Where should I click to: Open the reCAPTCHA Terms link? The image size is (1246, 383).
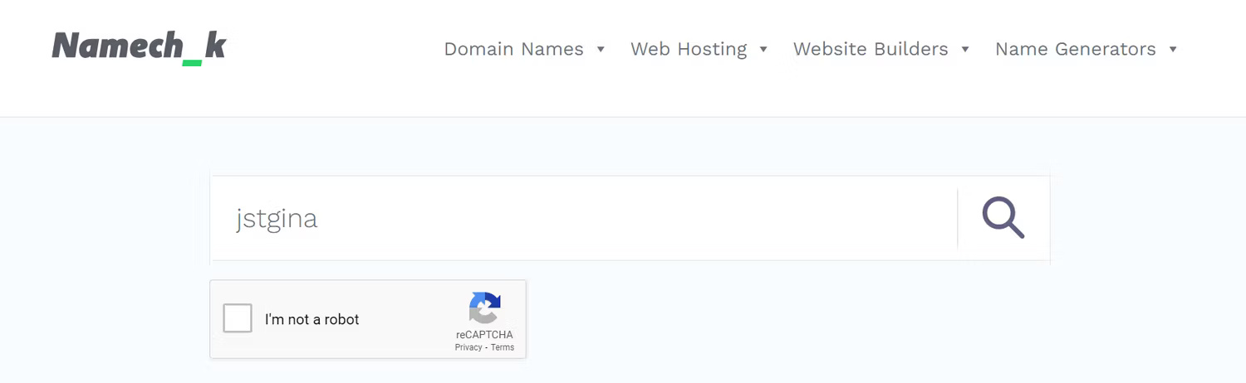coord(503,347)
